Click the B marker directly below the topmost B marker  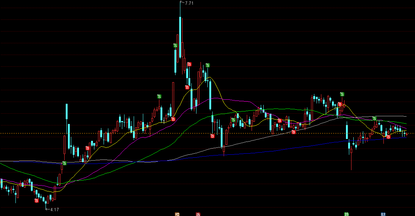pos(187,87)
